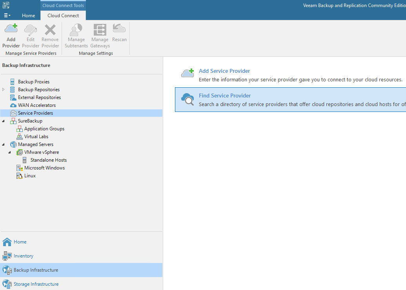Click the Linux penguin icon
The width and height of the screenshot is (406, 290).
click(x=20, y=176)
